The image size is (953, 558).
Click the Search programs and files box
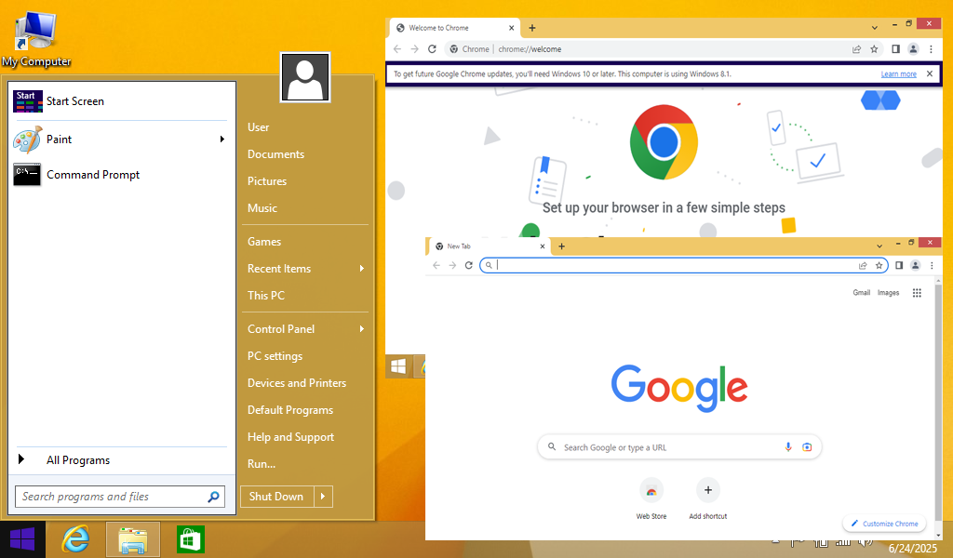(x=112, y=497)
